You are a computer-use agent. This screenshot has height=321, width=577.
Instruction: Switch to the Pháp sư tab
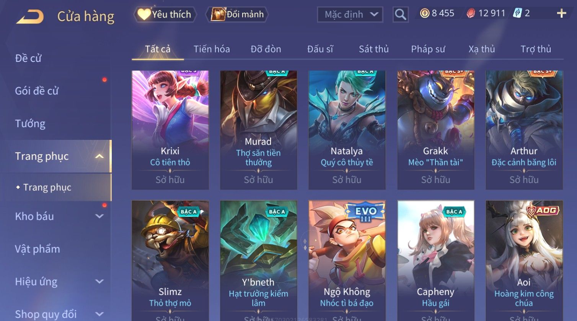[x=428, y=49]
